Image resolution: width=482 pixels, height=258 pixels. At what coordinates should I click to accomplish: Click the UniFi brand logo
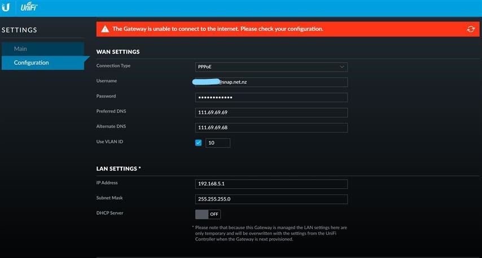pyautogui.click(x=29, y=8)
